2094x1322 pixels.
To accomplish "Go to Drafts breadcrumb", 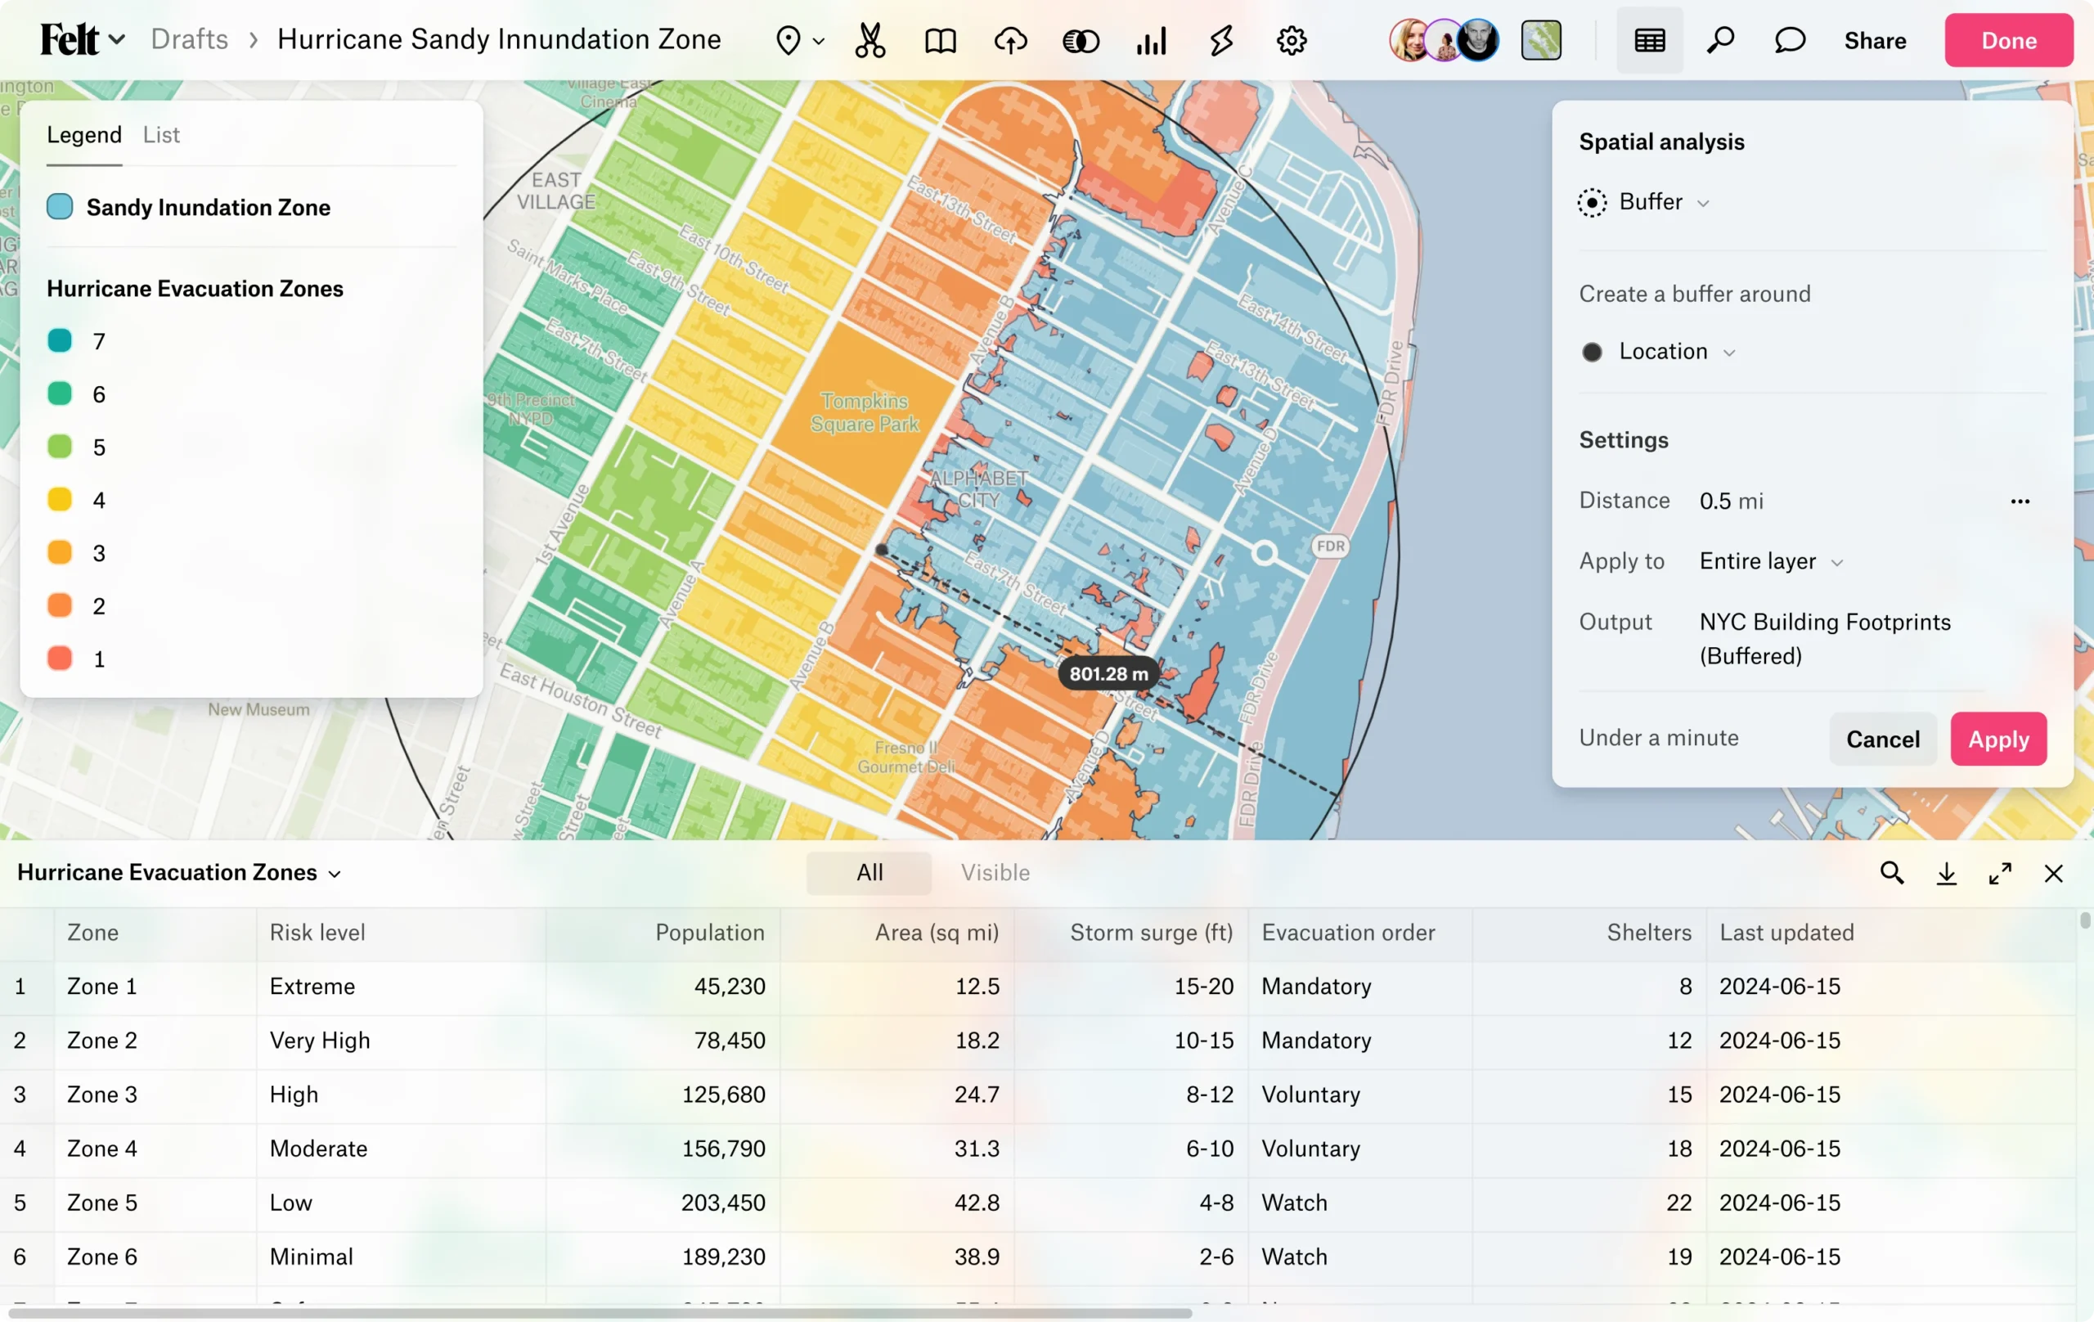I will [x=190, y=39].
